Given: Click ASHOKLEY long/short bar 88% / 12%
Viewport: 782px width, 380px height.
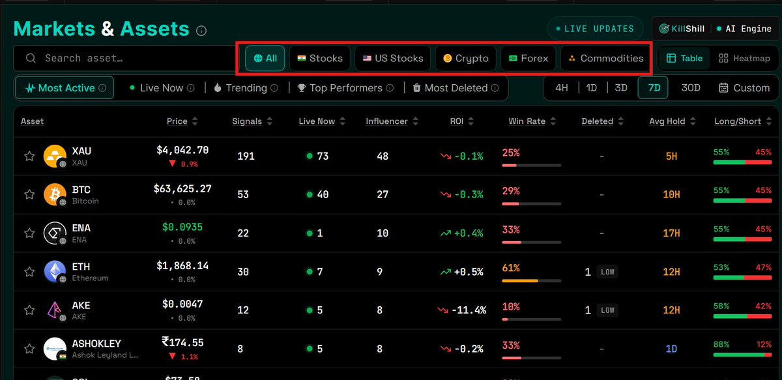Looking at the screenshot, I should (x=742, y=355).
